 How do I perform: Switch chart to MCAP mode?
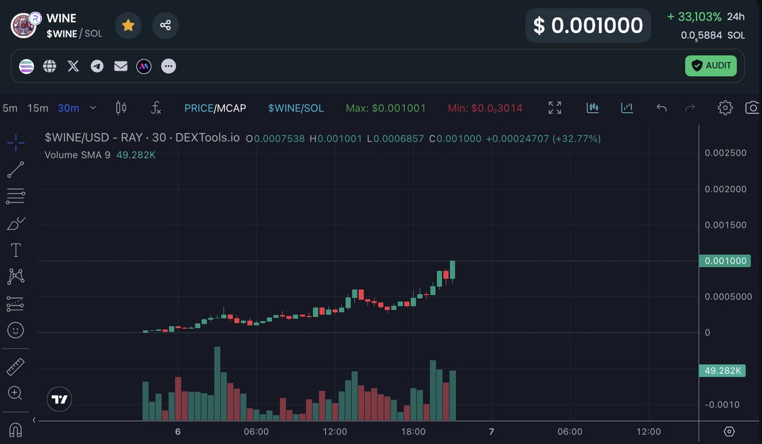[231, 108]
